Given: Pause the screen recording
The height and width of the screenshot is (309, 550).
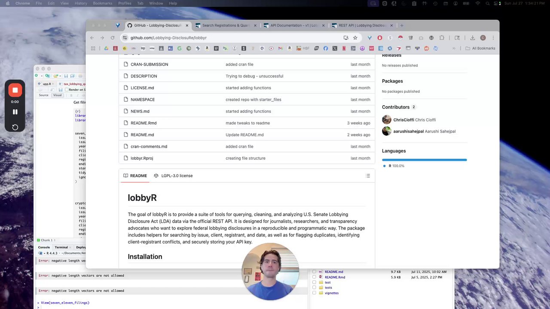Looking at the screenshot, I should [15, 112].
